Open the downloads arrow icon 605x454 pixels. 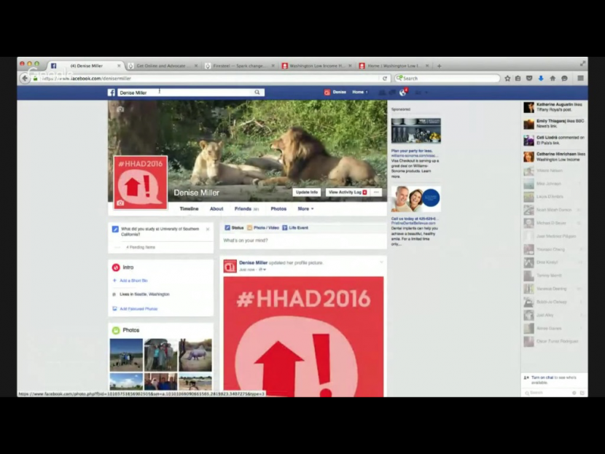pos(541,78)
